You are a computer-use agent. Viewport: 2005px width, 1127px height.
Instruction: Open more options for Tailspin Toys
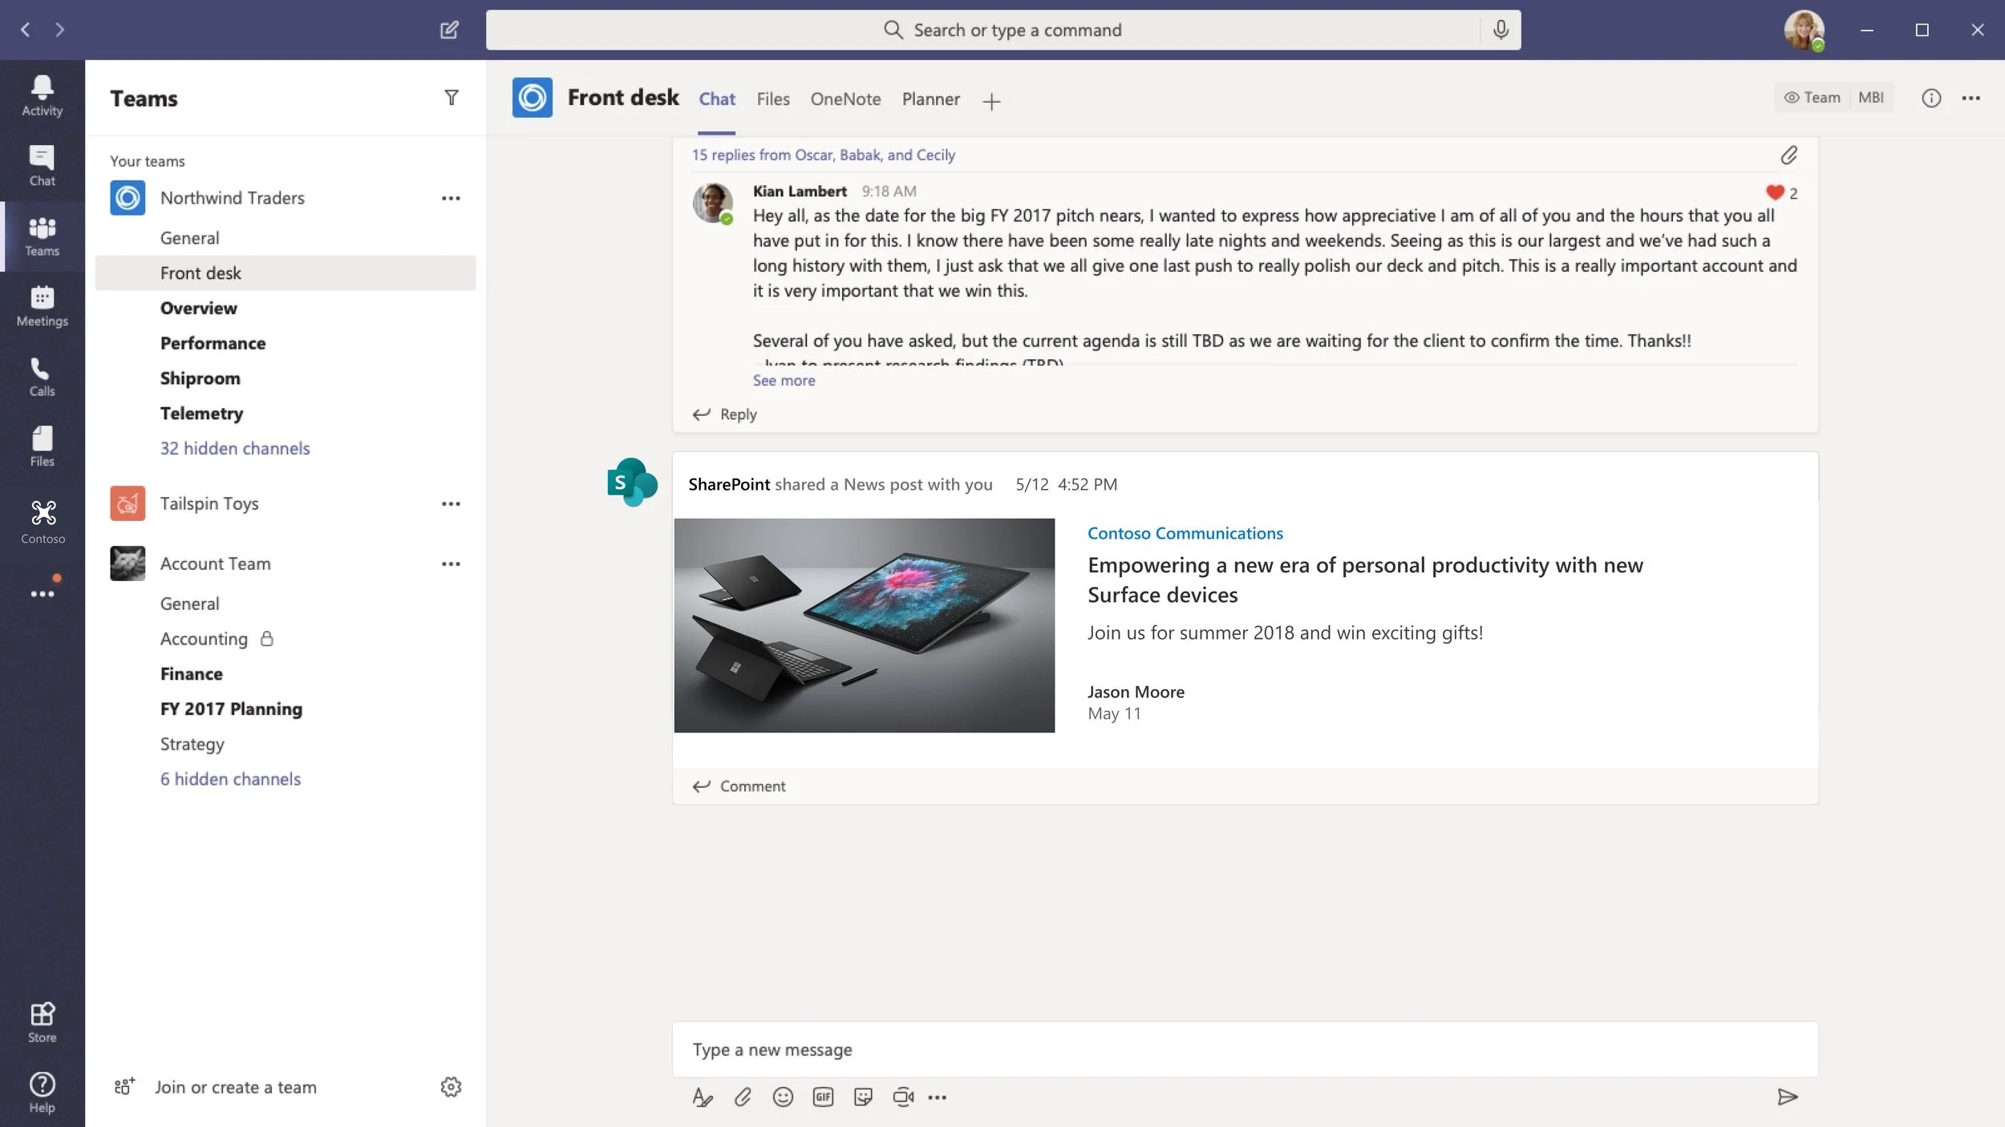coord(451,503)
